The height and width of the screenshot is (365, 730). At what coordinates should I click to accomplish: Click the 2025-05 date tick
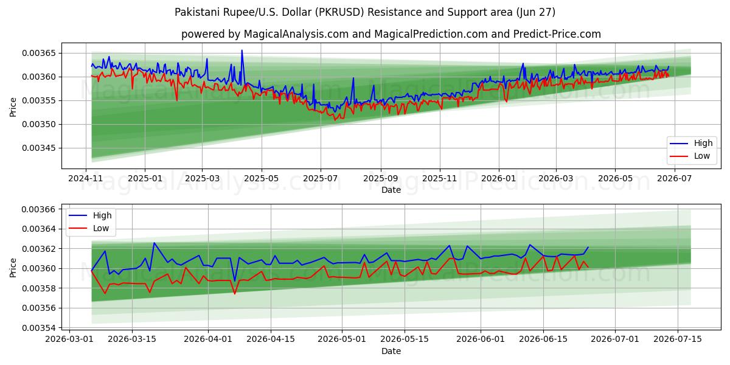262,178
